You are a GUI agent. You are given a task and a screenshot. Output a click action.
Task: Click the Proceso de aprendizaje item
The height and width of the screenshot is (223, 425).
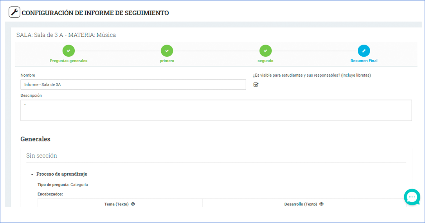(x=62, y=174)
